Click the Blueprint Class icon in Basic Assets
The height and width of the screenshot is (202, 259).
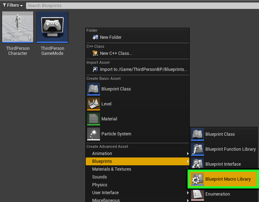pyautogui.click(x=94, y=89)
